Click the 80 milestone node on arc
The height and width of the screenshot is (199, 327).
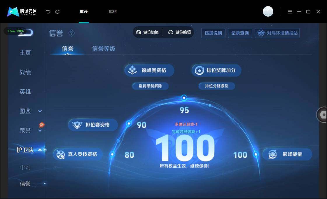(x=112, y=154)
